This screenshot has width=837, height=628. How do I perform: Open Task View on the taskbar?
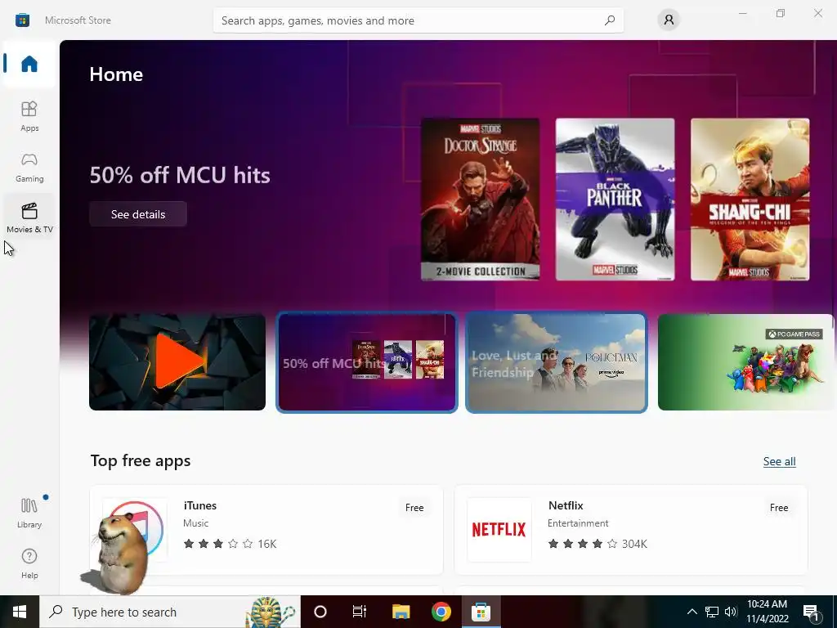coord(360,612)
